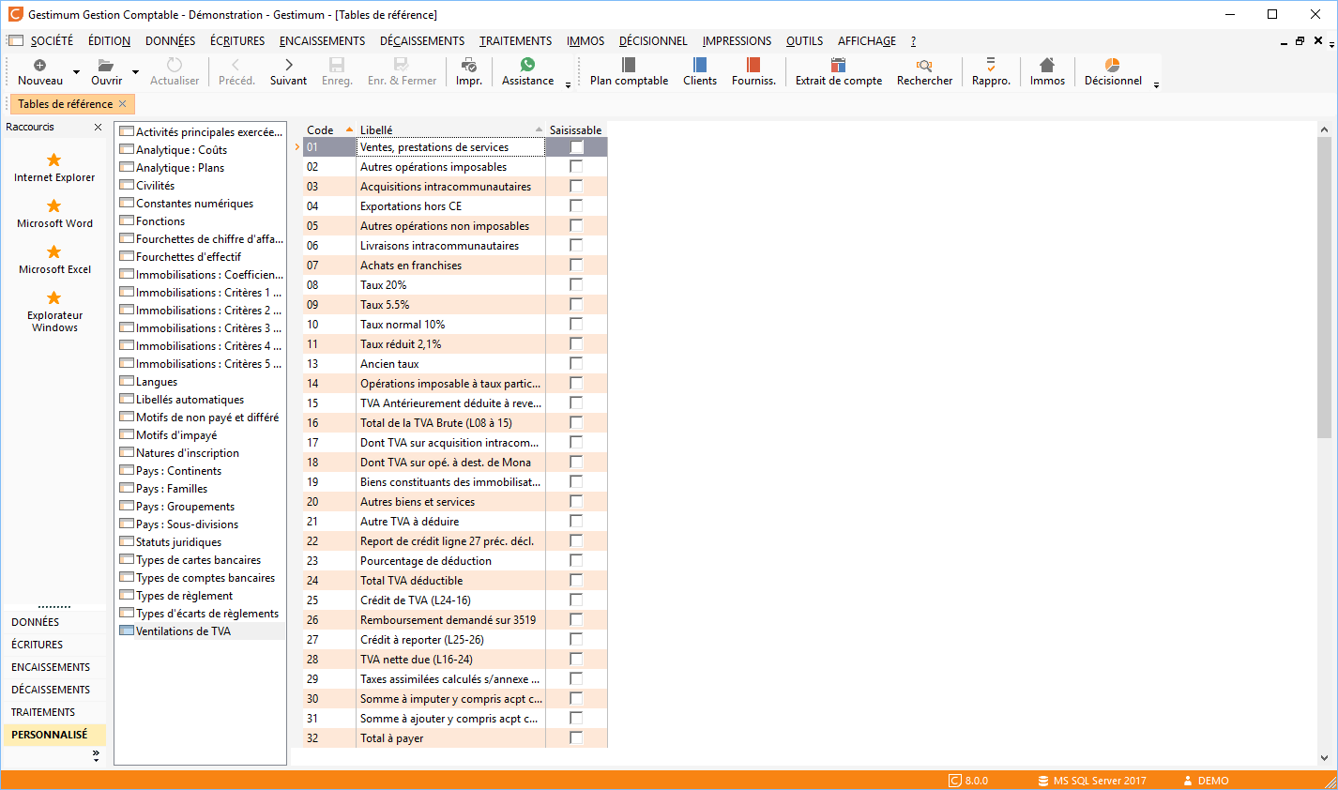Toggle Saisissable for Taux 20% row
This screenshot has width=1338, height=790.
576,285
